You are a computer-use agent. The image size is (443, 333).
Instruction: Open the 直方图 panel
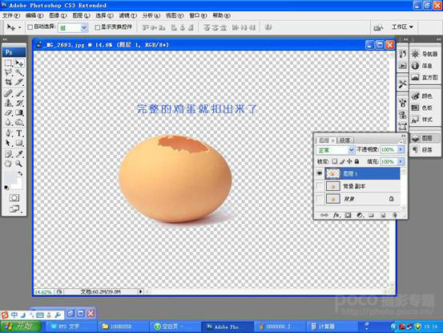[425, 78]
